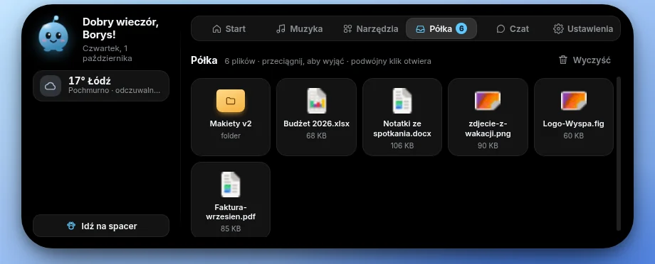Click the Czwartek, 1 października date
655x264 pixels.
click(x=108, y=53)
